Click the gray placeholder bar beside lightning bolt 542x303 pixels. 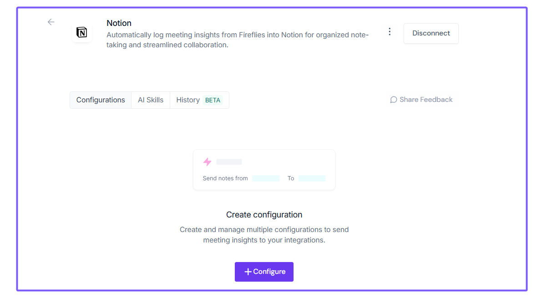pos(229,162)
